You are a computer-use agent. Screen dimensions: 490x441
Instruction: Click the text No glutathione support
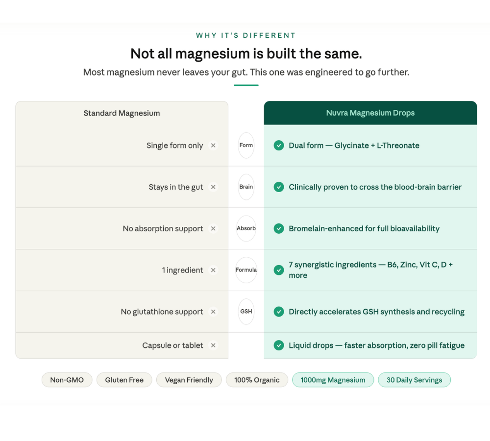[162, 312]
